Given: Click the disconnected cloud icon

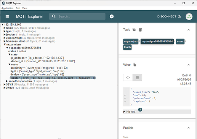Looking at the screenshot, I should click(x=179, y=16).
